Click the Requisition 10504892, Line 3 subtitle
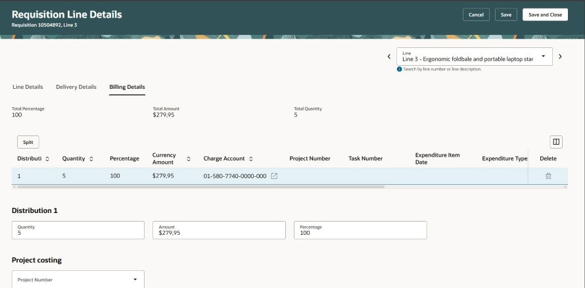This screenshot has width=585, height=288. tap(45, 25)
